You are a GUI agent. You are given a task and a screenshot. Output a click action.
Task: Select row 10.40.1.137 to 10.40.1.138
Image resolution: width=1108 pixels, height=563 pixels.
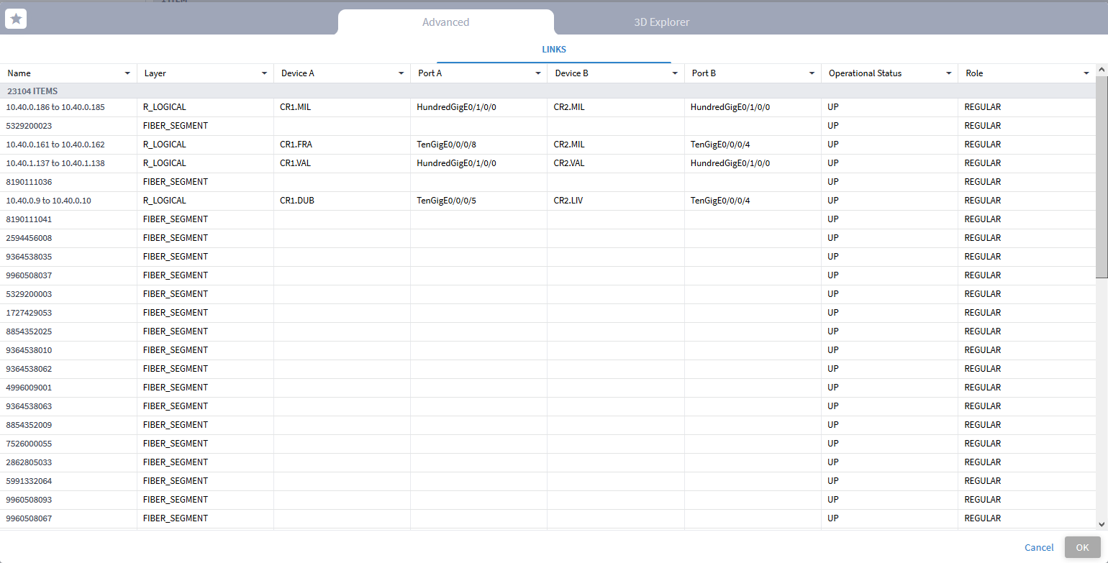pos(548,163)
